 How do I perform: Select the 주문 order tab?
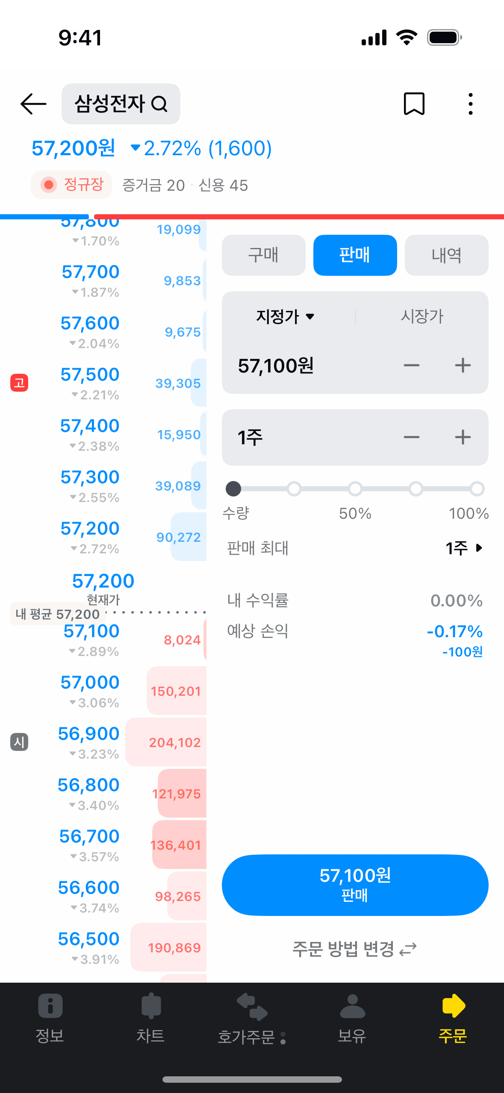point(453,1017)
